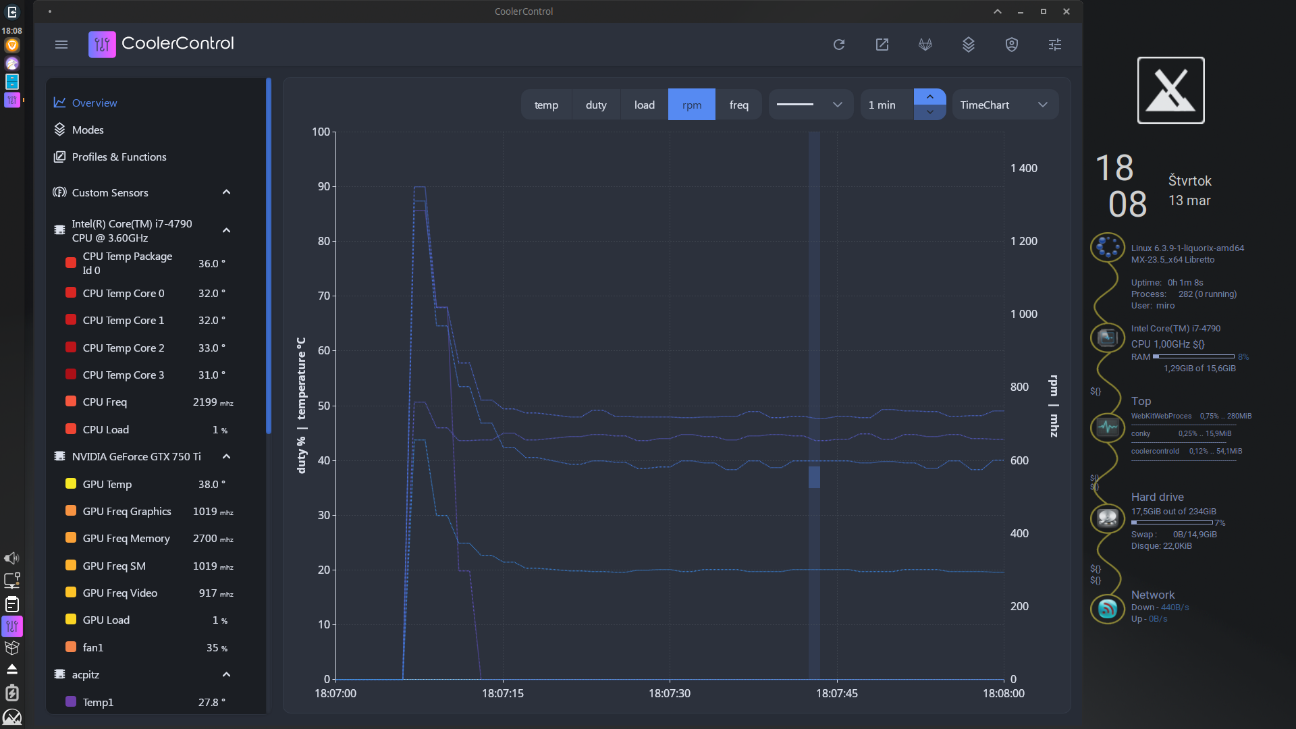Toggle the temp chart filter
The image size is (1296, 729).
546,105
